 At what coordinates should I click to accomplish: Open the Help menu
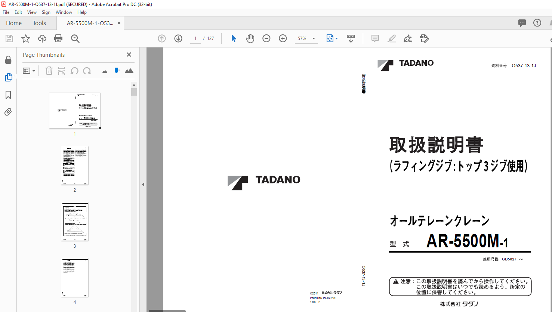point(82,12)
